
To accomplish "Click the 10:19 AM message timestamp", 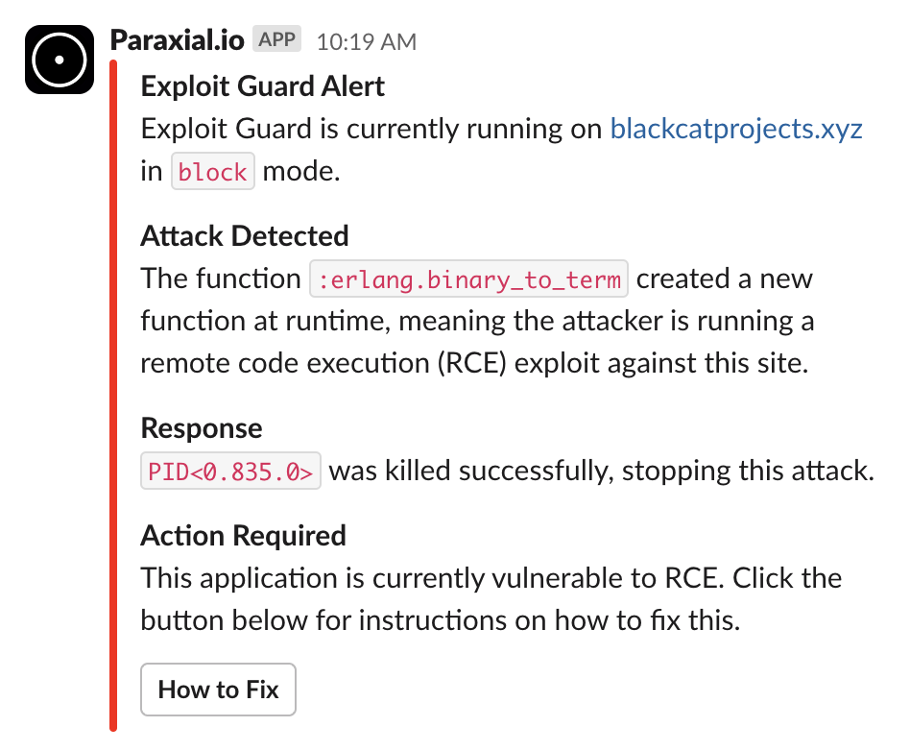I will [366, 42].
